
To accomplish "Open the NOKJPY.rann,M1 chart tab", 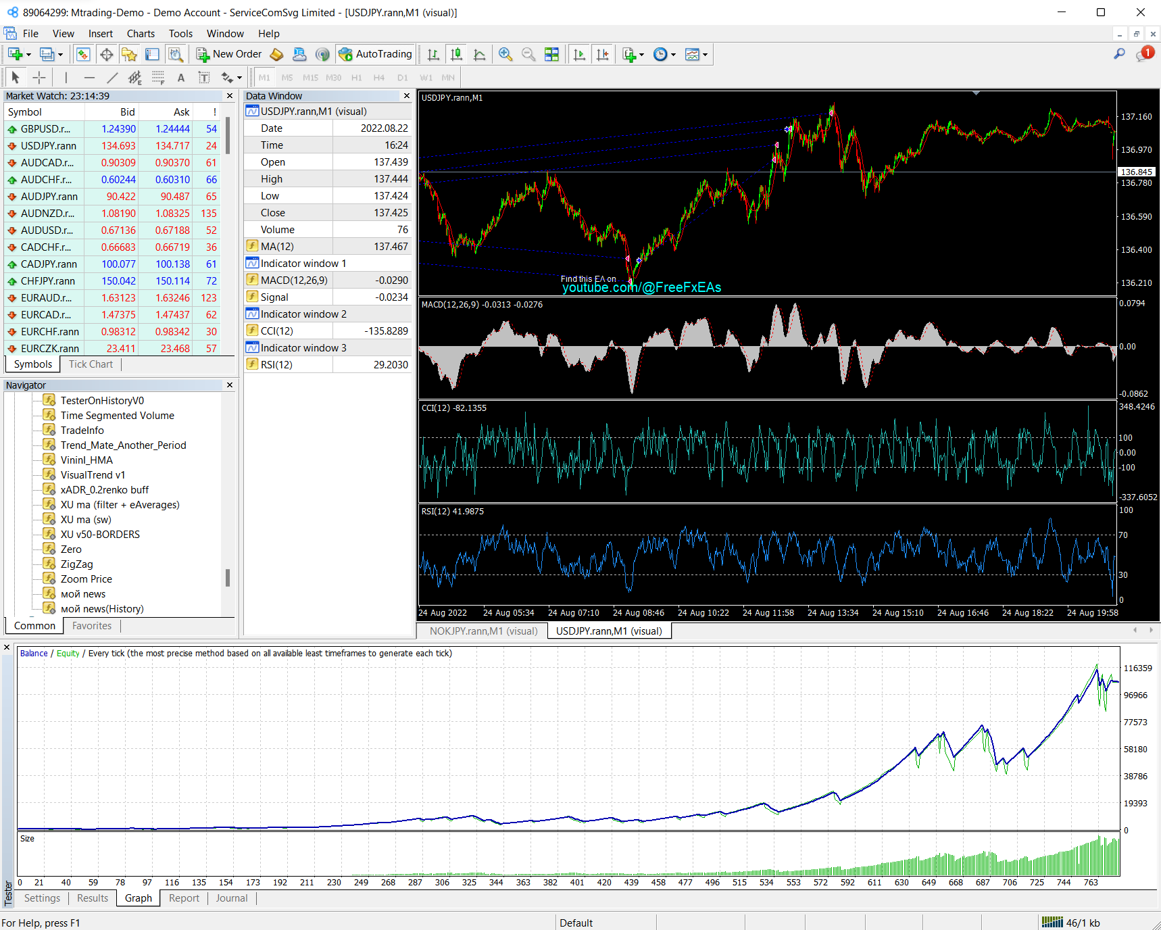I will coord(484,631).
